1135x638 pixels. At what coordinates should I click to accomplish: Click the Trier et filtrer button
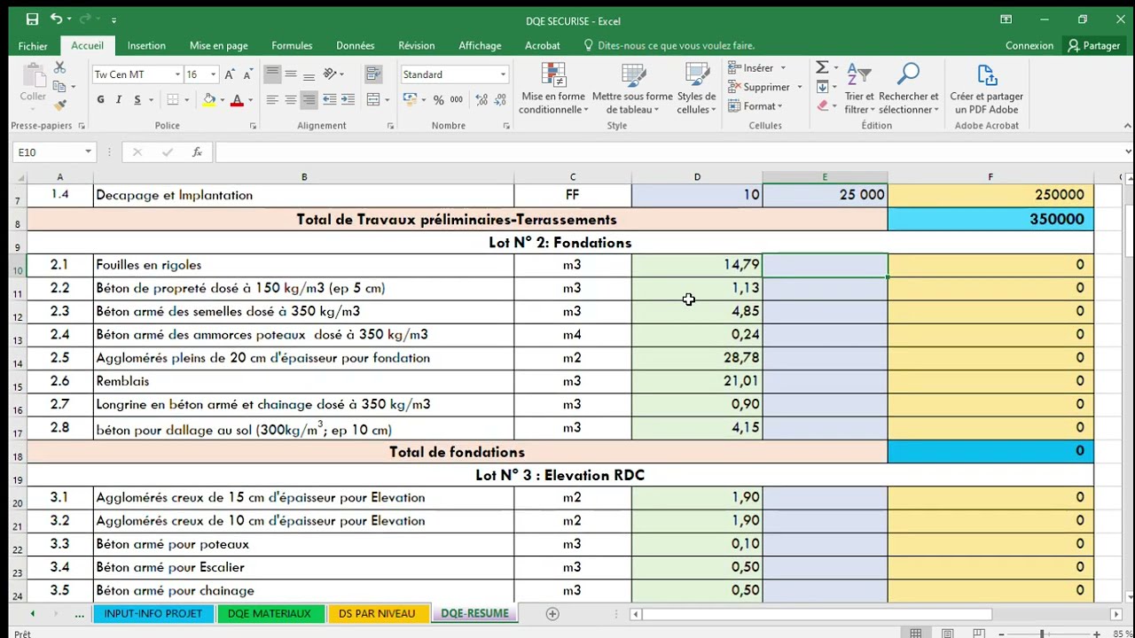coord(859,89)
